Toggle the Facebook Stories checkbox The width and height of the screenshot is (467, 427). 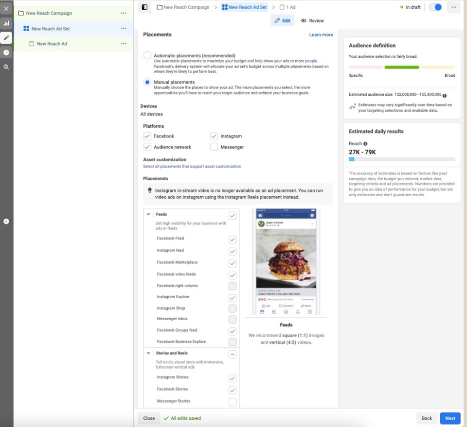233,390
